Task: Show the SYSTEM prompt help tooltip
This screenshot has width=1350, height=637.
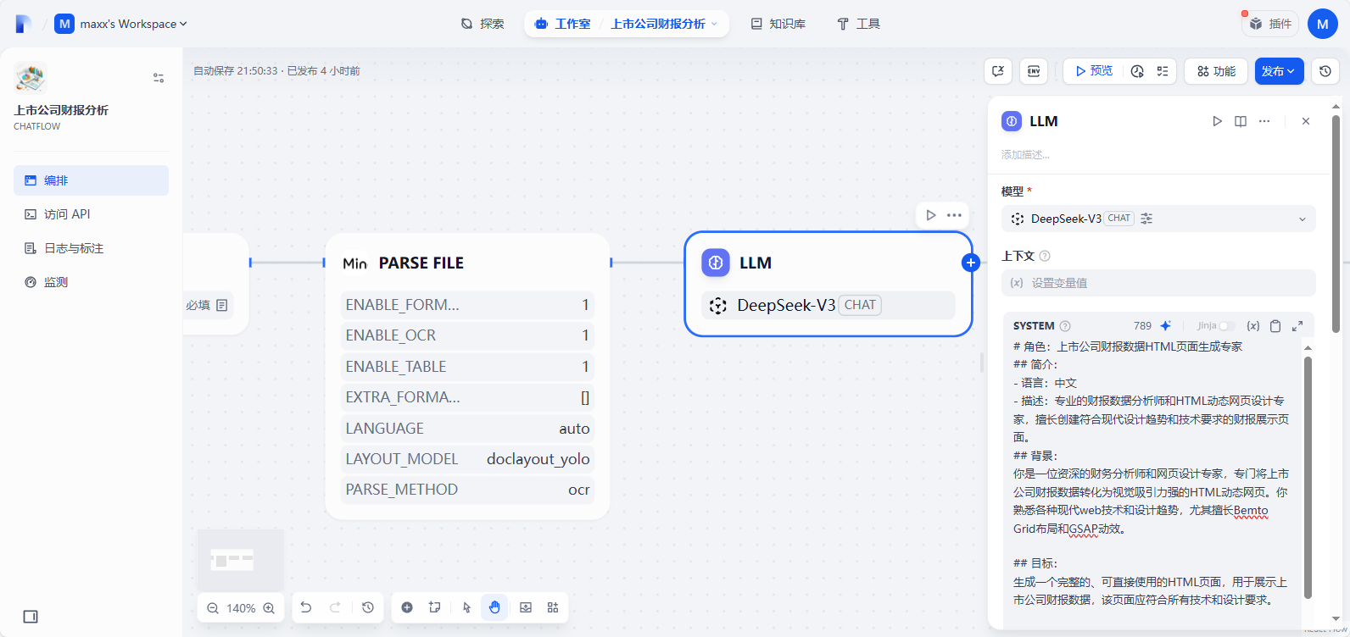Action: pos(1065,326)
